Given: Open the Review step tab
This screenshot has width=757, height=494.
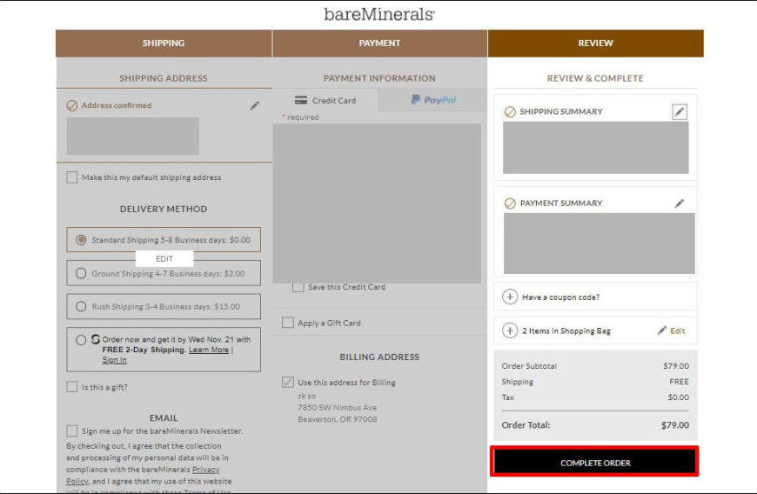Looking at the screenshot, I should coord(596,43).
